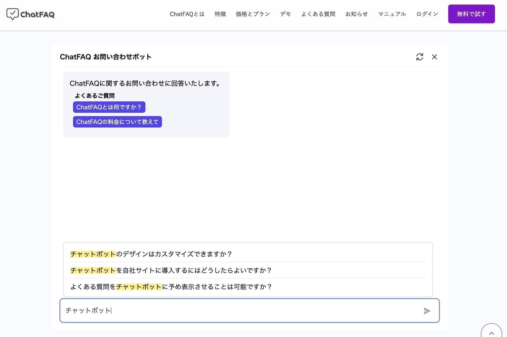The width and height of the screenshot is (507, 337).
Task: Close the ChatFAQ inquiry bot panel
Action: (434, 57)
